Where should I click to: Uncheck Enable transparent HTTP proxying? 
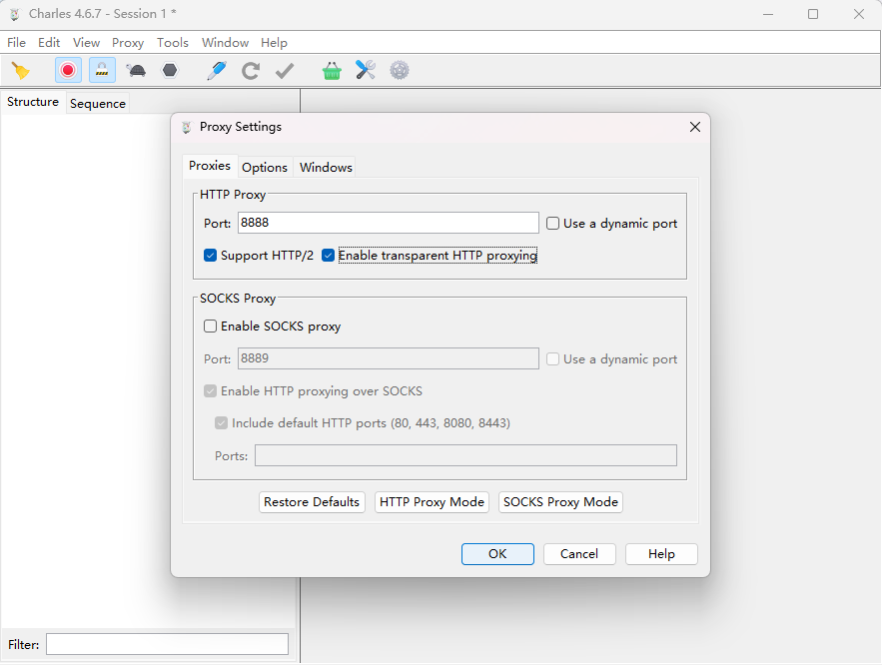[x=328, y=256]
